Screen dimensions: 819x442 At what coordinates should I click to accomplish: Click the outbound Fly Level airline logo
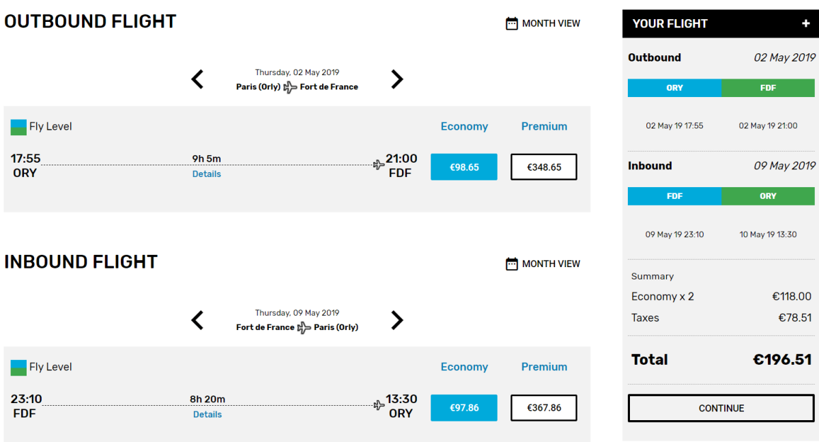point(18,127)
